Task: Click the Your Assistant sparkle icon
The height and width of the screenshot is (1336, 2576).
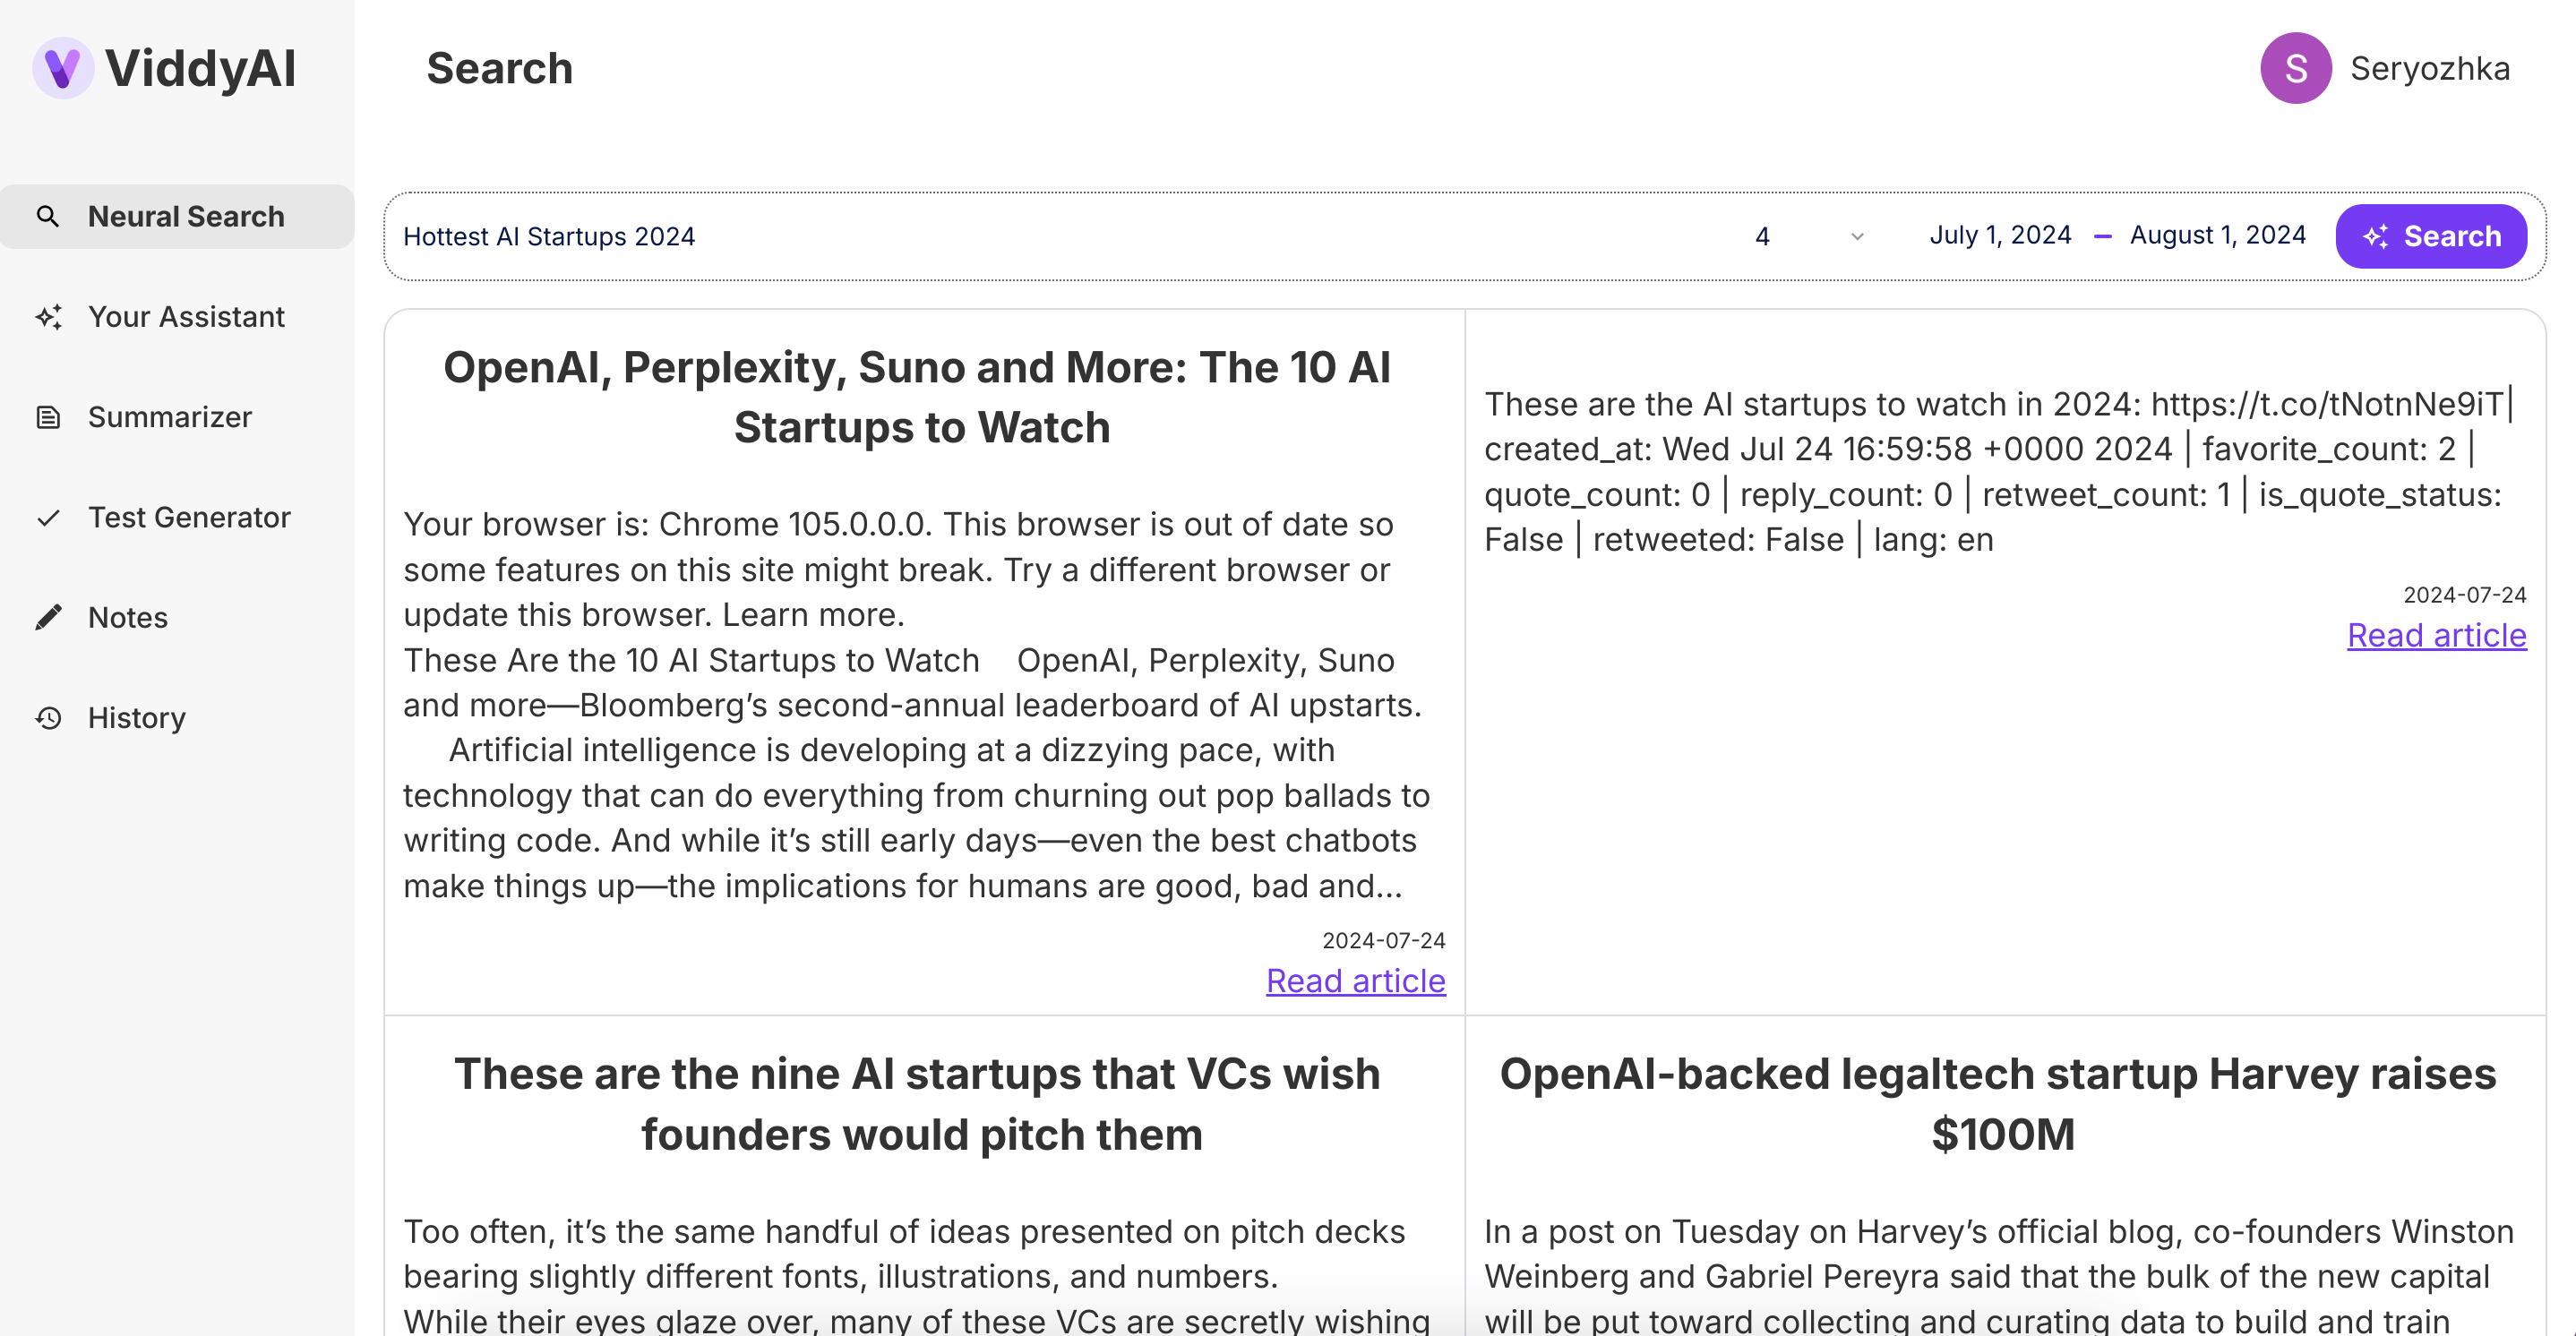Action: (48, 316)
